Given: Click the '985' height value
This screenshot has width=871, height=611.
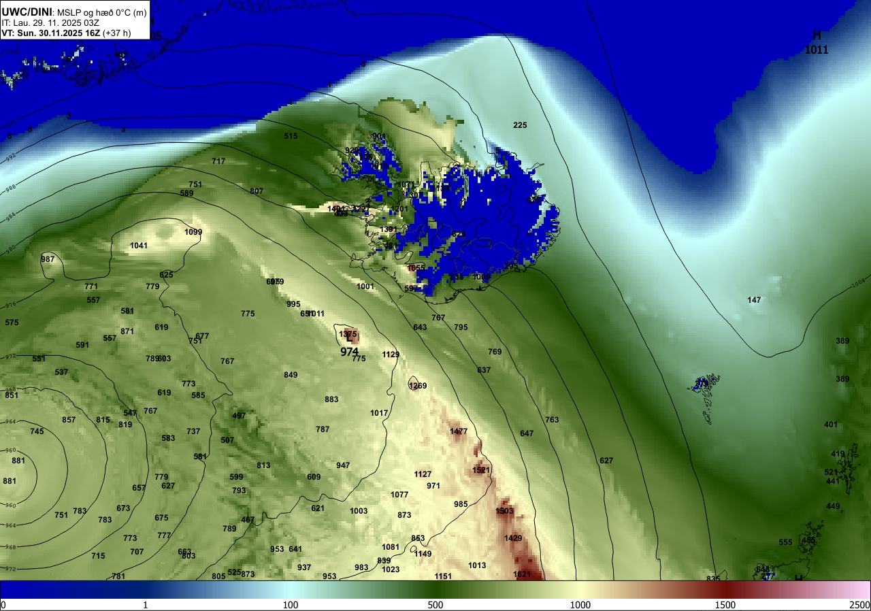Looking at the screenshot, I should (x=461, y=504).
